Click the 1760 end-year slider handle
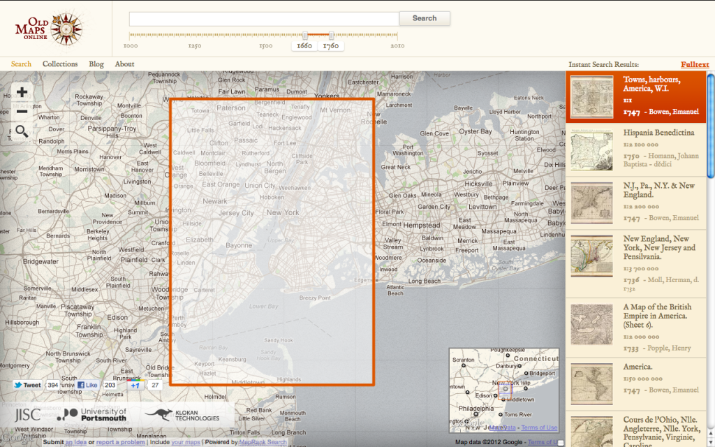Viewport: 715px width, 447px height. 332,36
